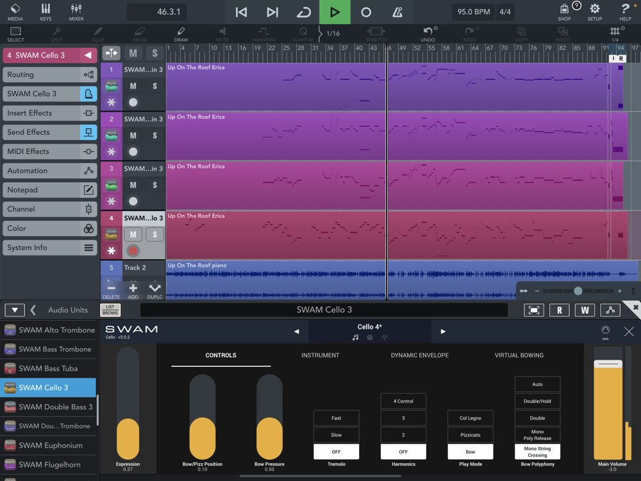The width and height of the screenshot is (641, 481).
Task: Toggle the cycle loop button
Action: (303, 12)
